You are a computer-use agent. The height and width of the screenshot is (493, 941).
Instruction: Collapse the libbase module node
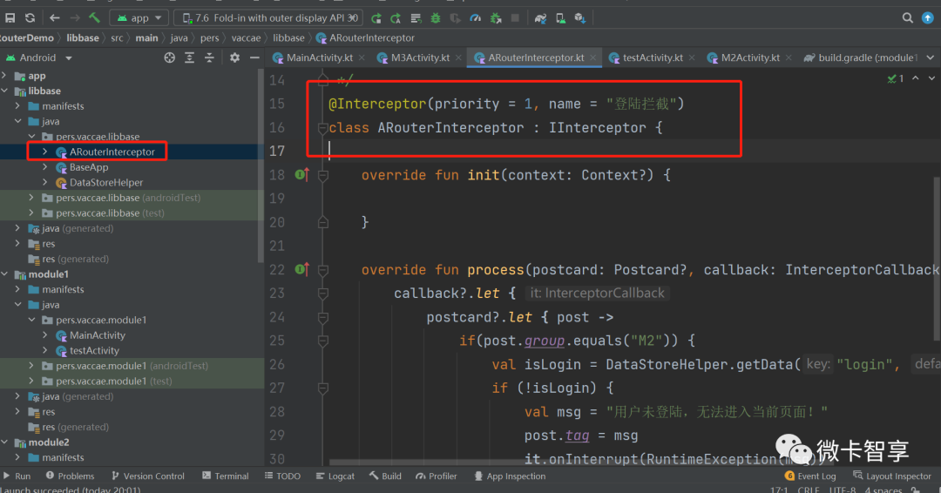click(5, 91)
